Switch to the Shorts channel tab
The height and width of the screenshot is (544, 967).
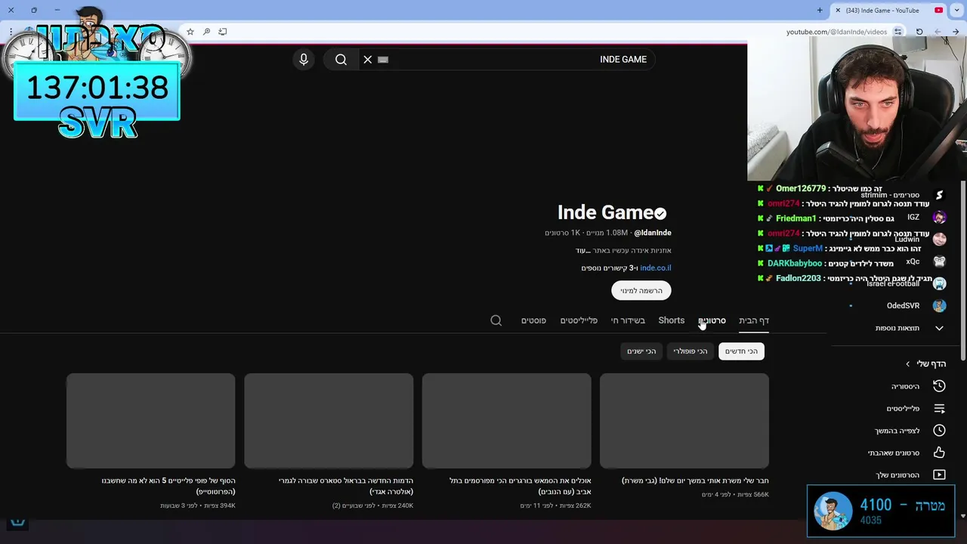(x=672, y=320)
